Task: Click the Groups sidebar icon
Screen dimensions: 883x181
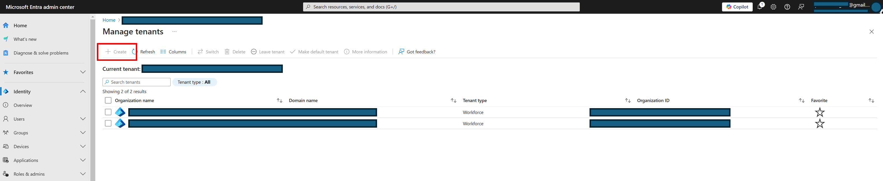Action: tap(6, 133)
